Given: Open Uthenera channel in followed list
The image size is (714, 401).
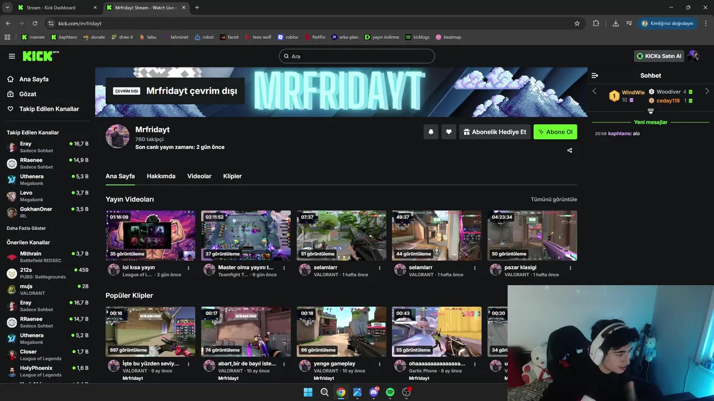Looking at the screenshot, I should pyautogui.click(x=47, y=180).
